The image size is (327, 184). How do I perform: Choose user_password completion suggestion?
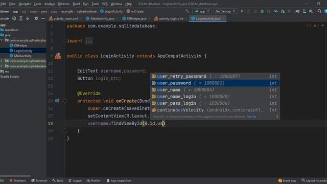tap(215, 83)
